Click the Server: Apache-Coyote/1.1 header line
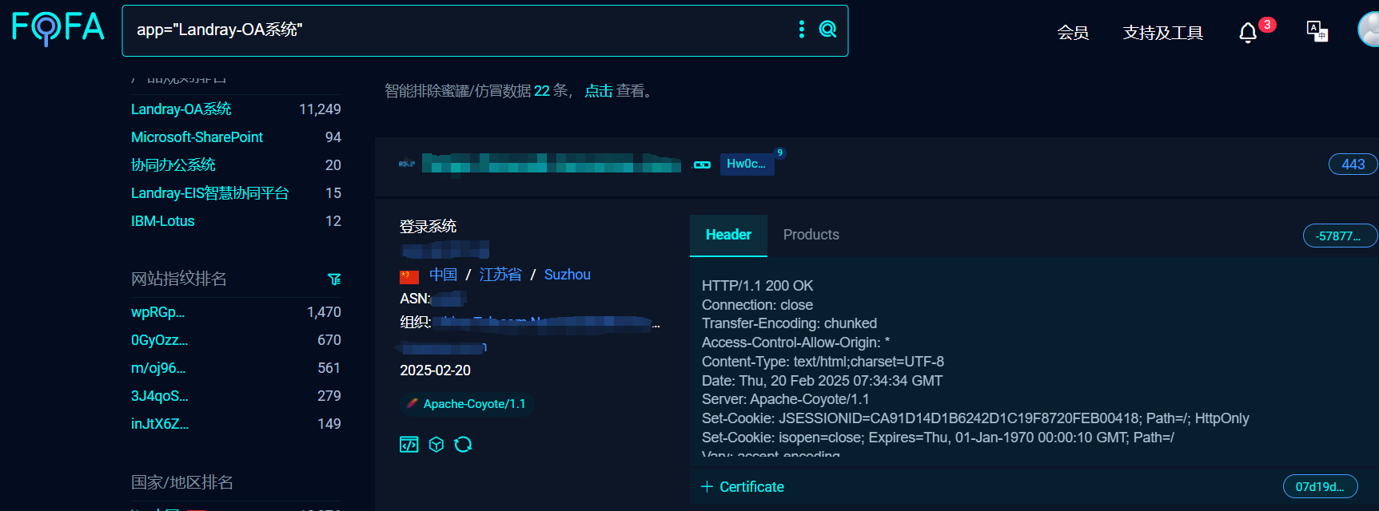This screenshot has height=511, width=1379. 786,399
